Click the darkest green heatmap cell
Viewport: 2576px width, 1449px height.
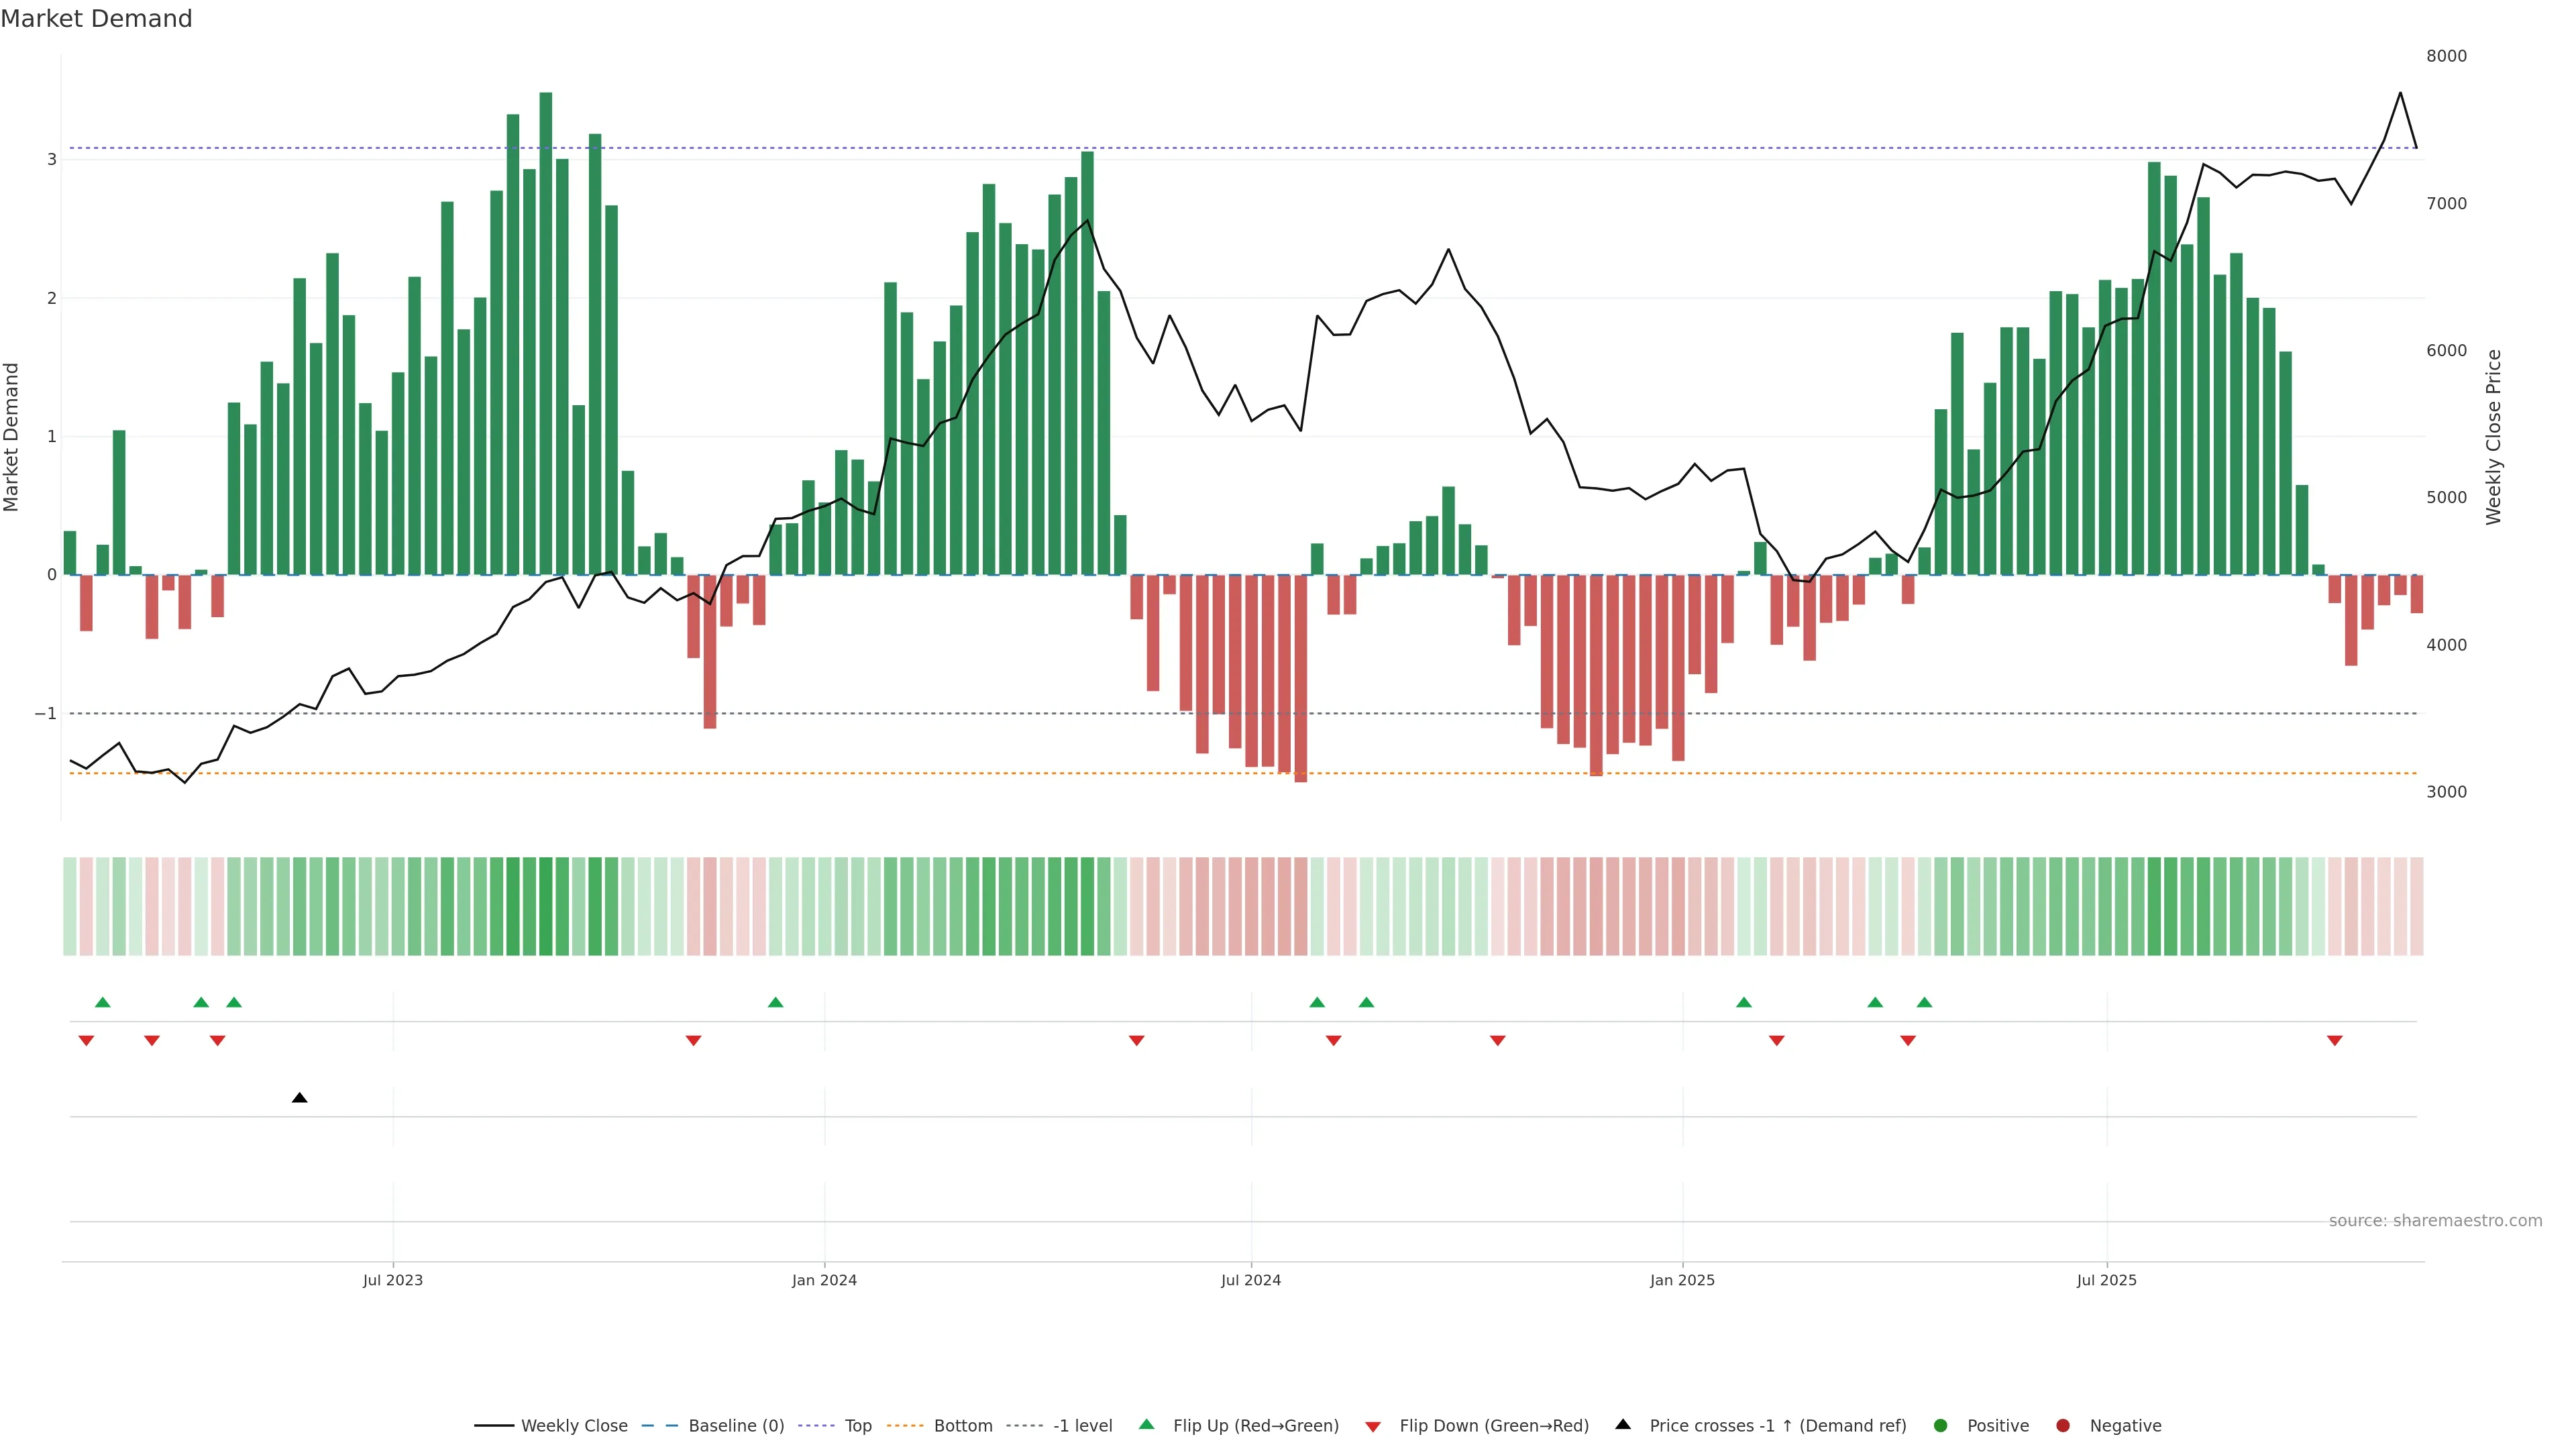point(545,906)
